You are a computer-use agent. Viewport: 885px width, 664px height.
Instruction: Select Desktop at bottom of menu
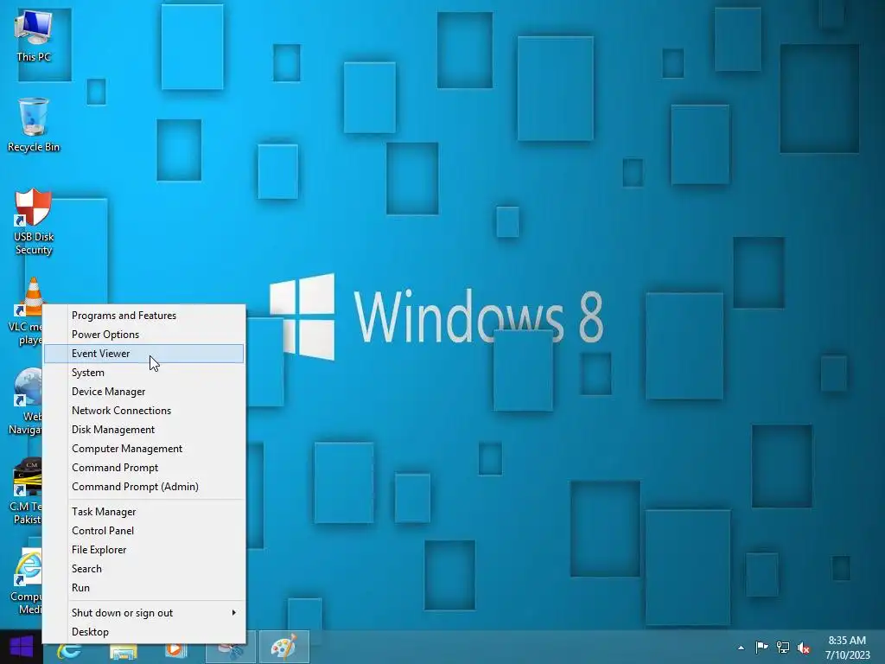(144, 632)
